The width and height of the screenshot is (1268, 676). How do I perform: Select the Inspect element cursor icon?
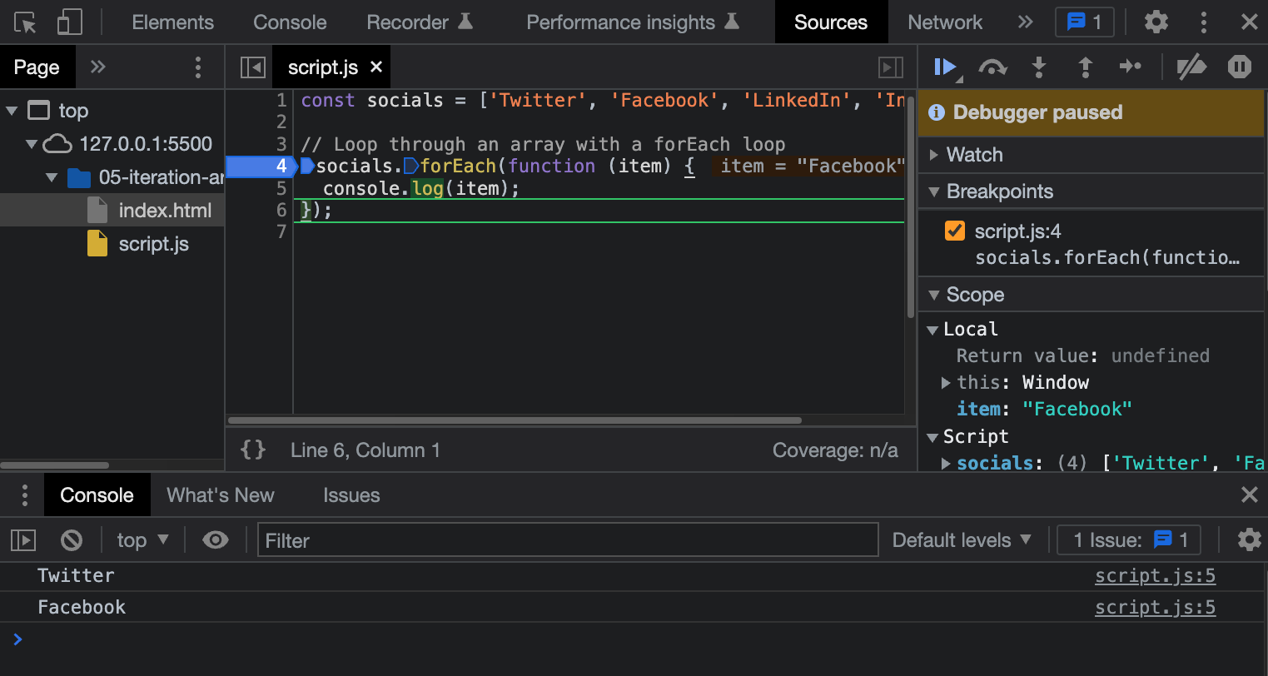(25, 22)
